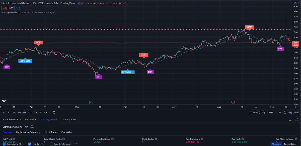This screenshot has height=146, width=301.
Task: Set range to 1M
Action: (14, 113)
